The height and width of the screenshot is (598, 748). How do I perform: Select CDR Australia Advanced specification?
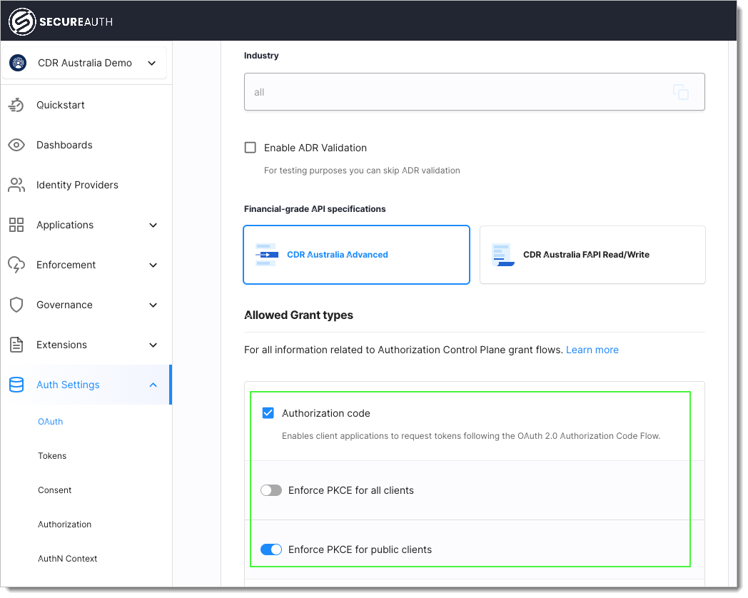coord(356,255)
